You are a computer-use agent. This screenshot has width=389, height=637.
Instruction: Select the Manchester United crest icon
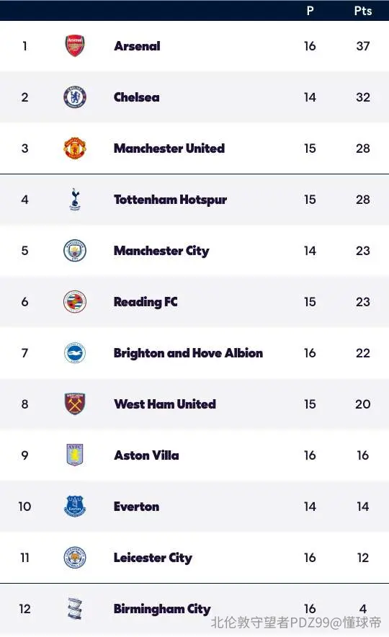[x=75, y=148]
